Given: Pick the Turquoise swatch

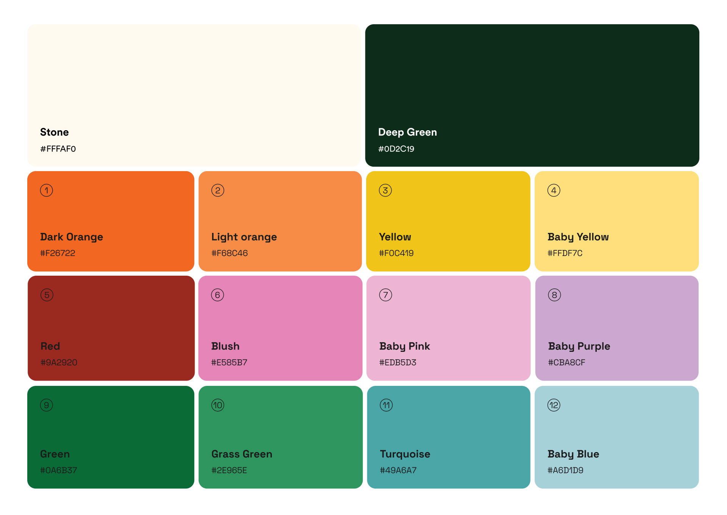Looking at the screenshot, I should point(449,437).
